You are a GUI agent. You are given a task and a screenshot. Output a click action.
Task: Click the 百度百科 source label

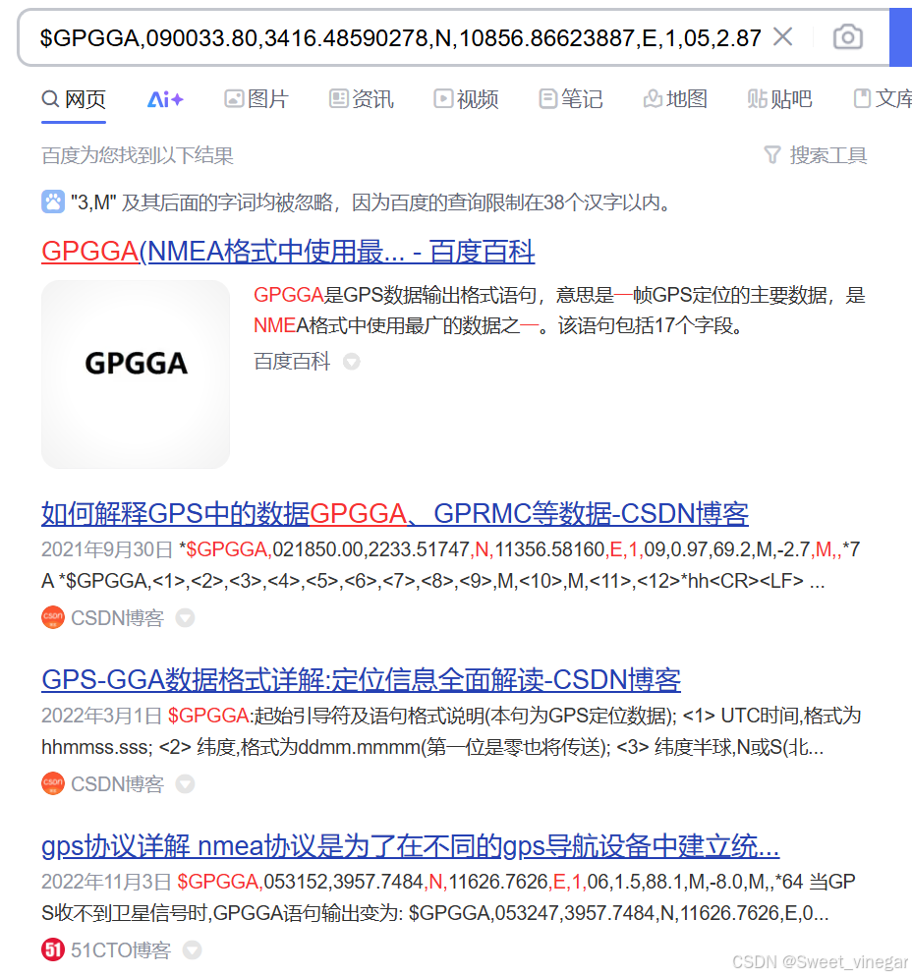(x=292, y=362)
